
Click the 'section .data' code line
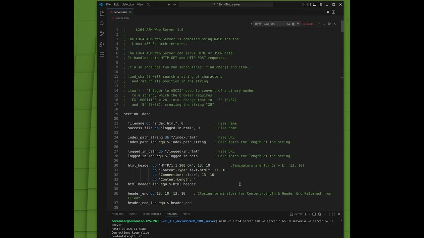point(137,114)
